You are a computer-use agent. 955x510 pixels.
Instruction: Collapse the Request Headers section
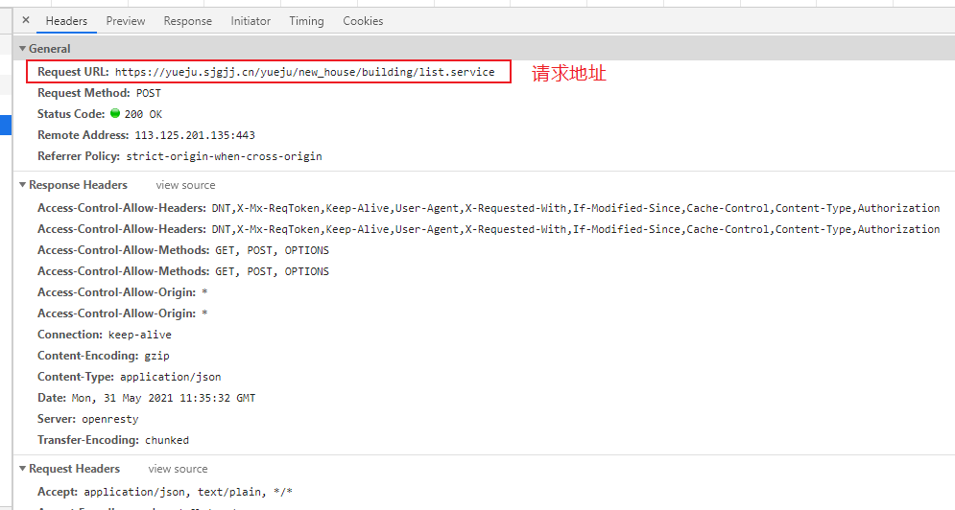click(x=22, y=469)
